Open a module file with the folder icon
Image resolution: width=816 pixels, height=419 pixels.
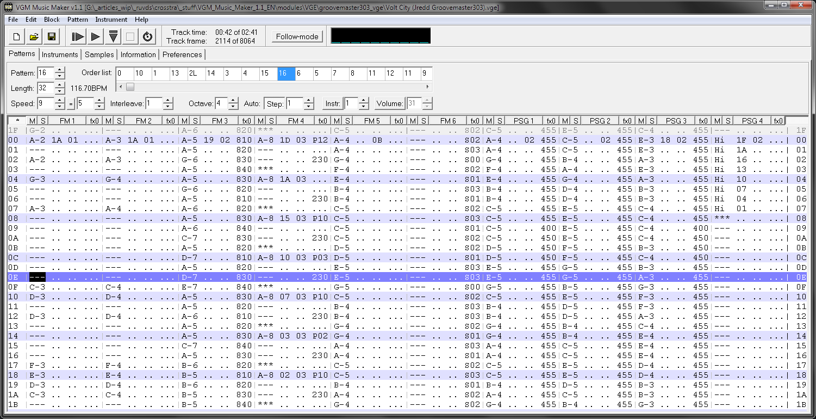tap(34, 36)
